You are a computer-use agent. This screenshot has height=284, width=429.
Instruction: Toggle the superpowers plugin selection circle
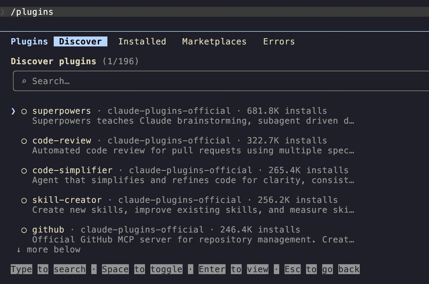24,111
